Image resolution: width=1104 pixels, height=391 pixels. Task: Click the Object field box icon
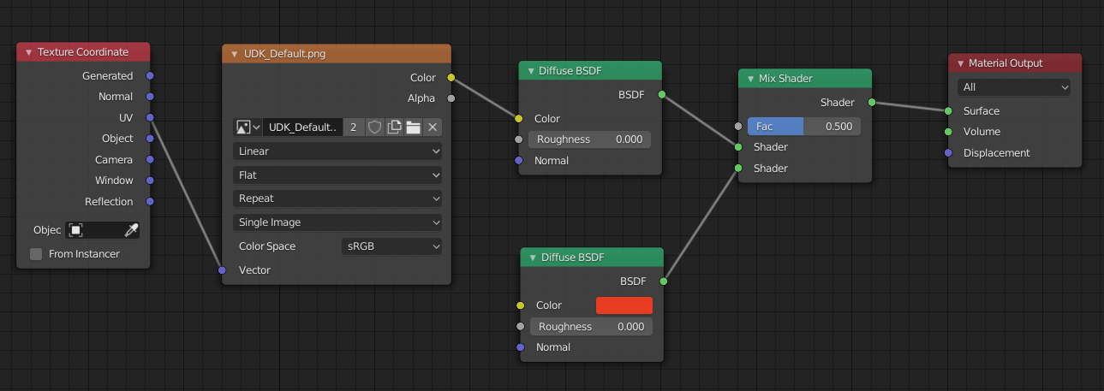pos(76,230)
